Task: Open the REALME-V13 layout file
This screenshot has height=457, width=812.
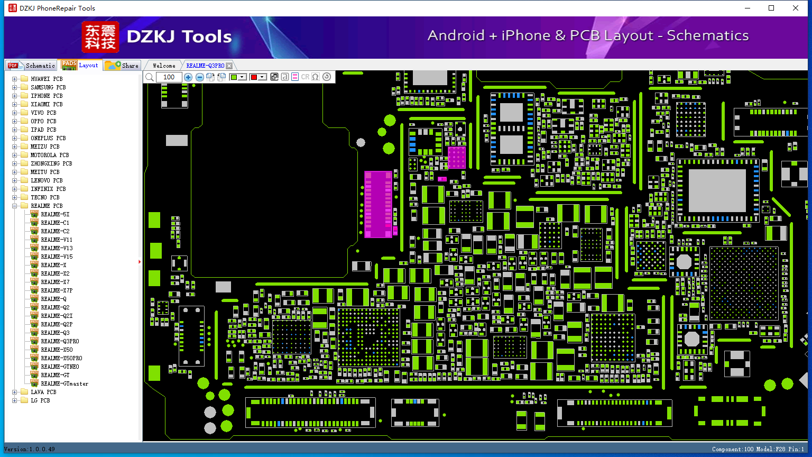Action: click(57, 248)
